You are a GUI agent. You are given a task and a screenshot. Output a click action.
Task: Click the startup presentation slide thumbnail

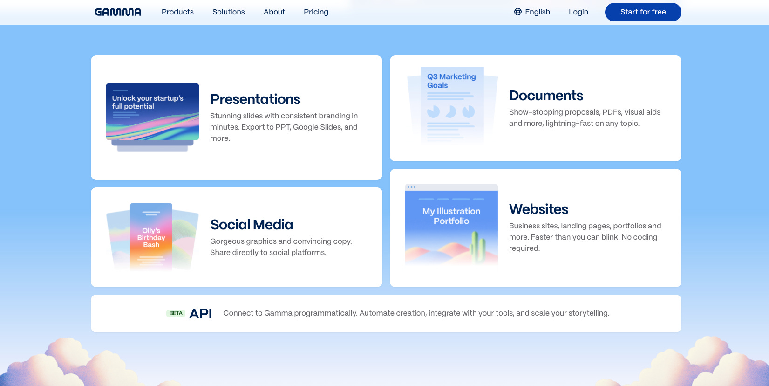(x=152, y=117)
